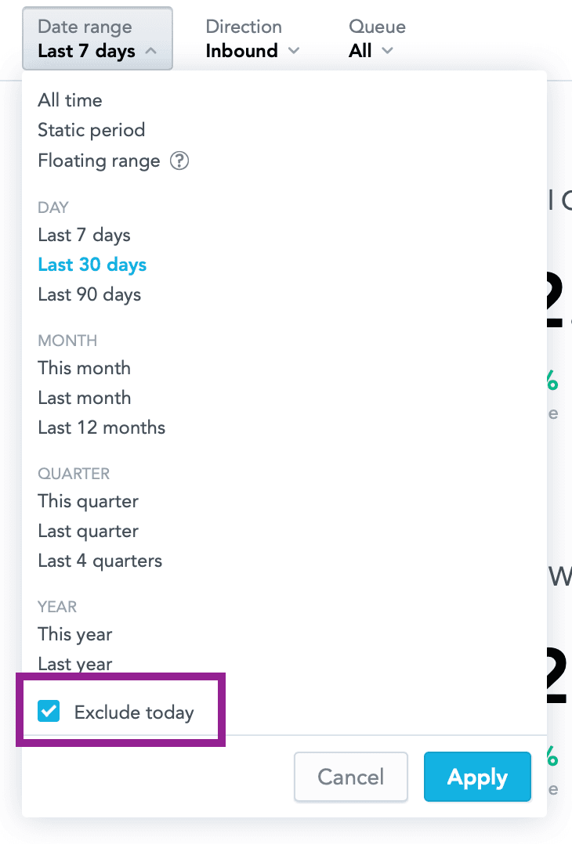The height and width of the screenshot is (844, 572).
Task: Apply the selected date range
Action: pos(477,777)
